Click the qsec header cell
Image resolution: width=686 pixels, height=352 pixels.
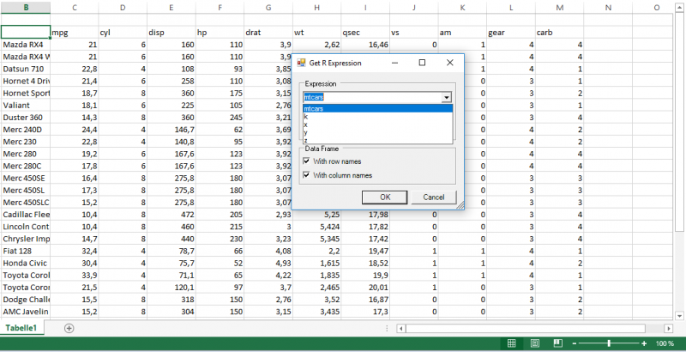(x=365, y=33)
